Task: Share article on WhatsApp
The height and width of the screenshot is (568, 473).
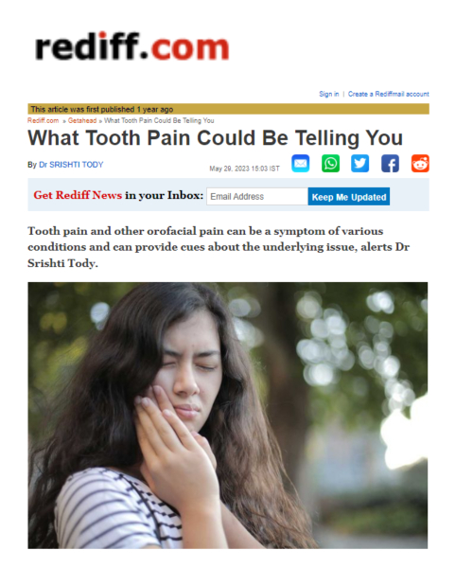Action: [330, 164]
